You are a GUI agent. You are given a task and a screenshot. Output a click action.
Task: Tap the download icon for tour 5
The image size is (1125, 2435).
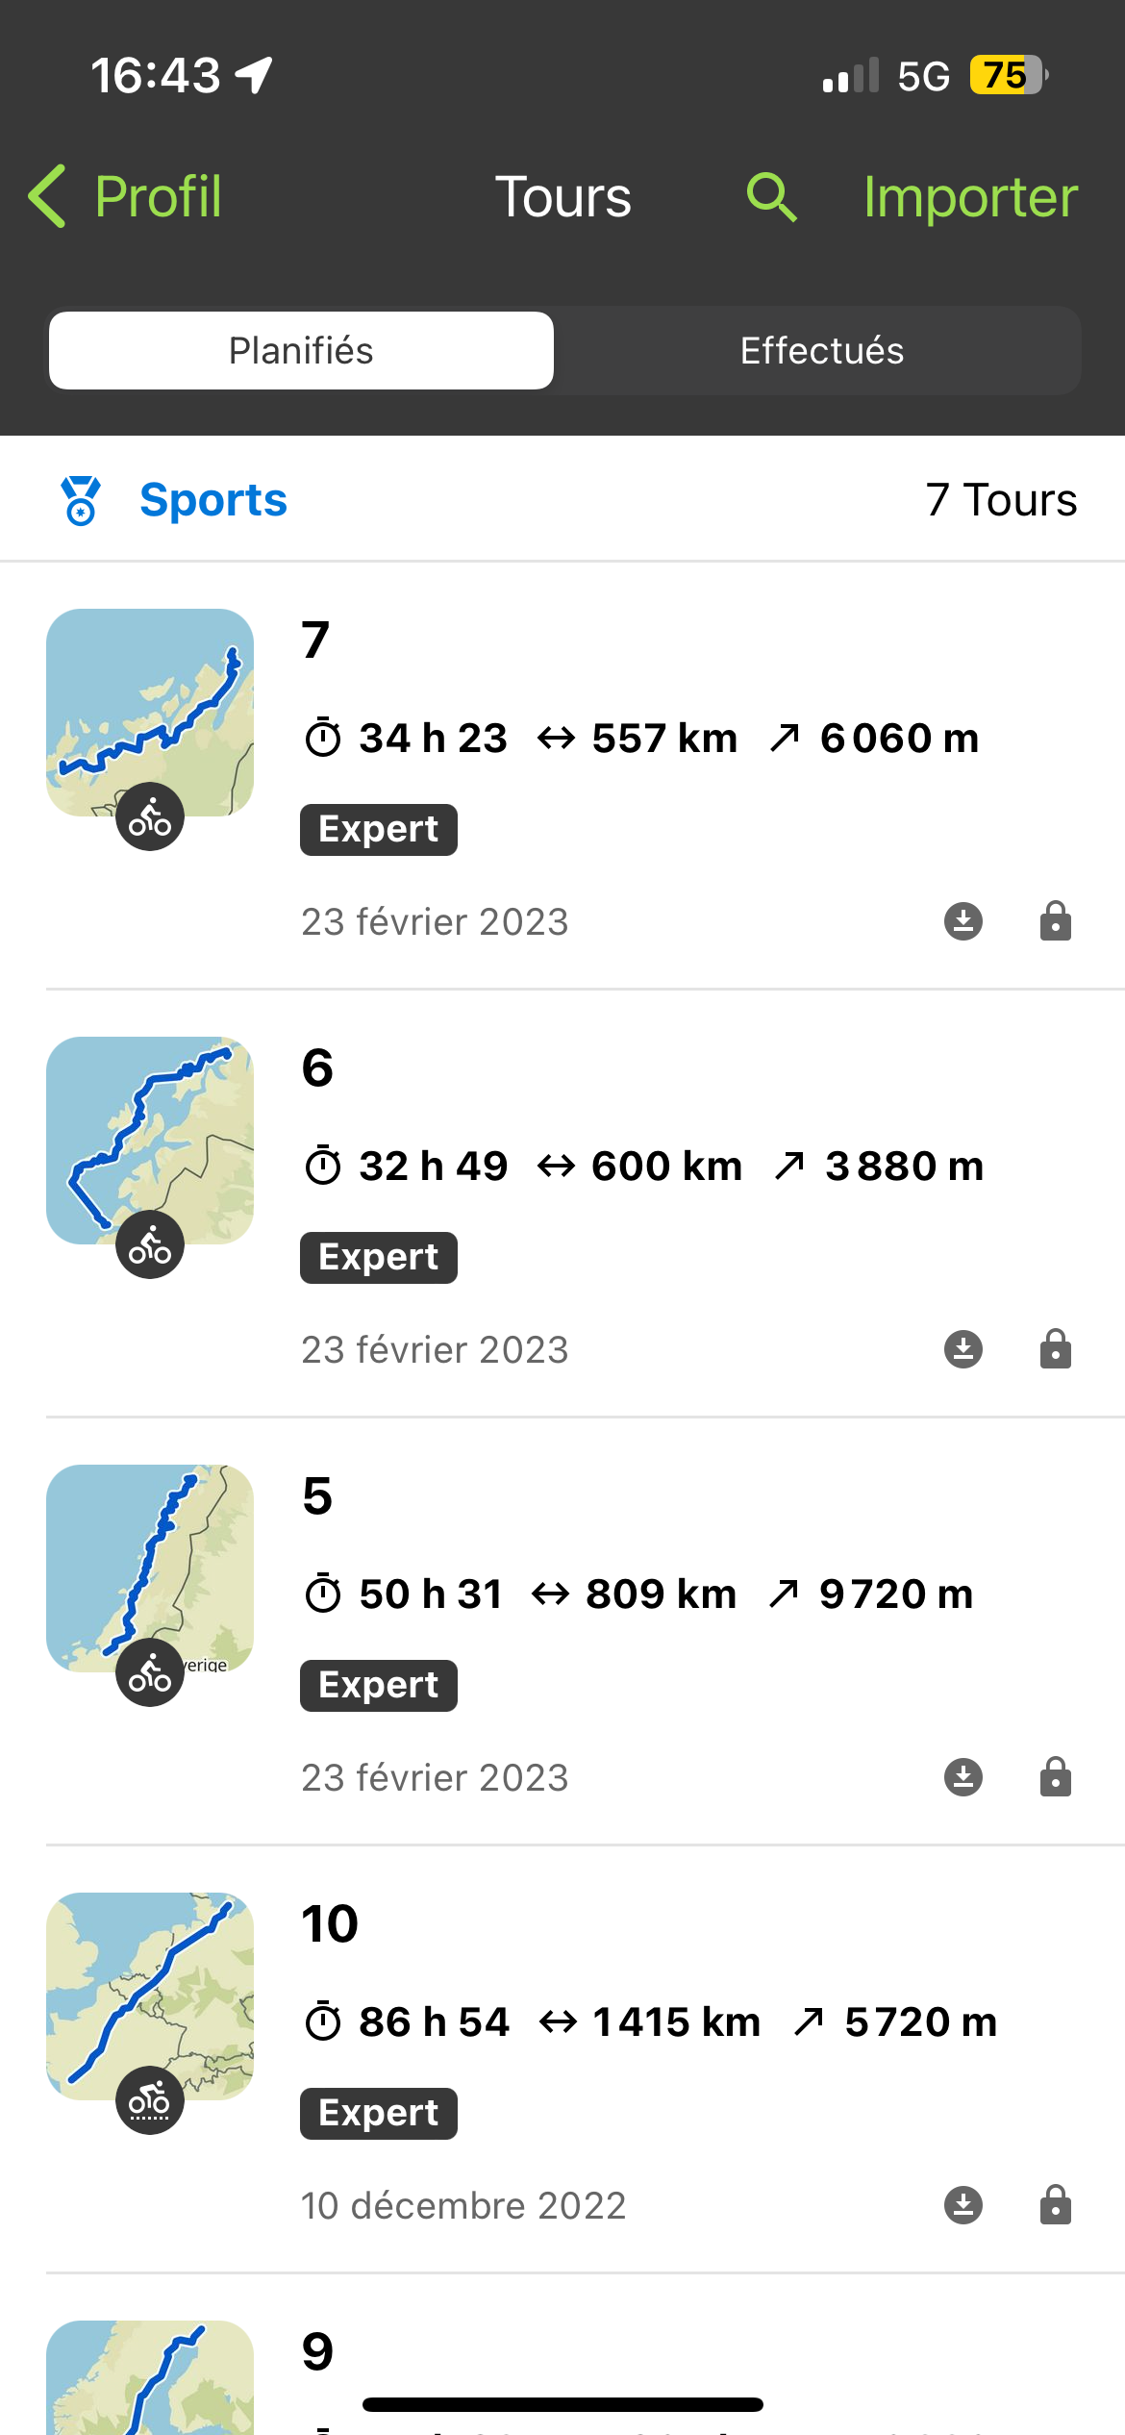pyautogui.click(x=963, y=1777)
